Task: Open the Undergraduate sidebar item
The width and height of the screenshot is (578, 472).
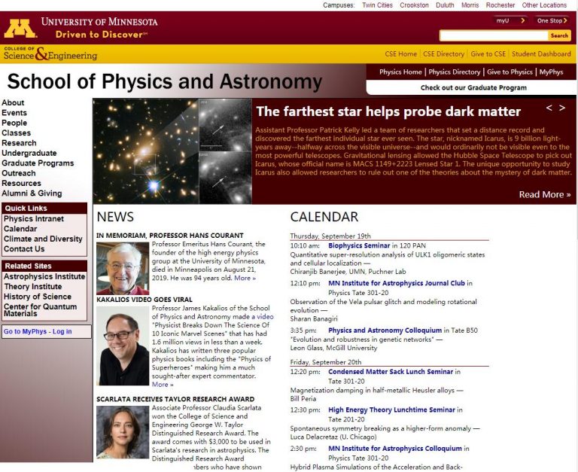Action: click(x=29, y=153)
